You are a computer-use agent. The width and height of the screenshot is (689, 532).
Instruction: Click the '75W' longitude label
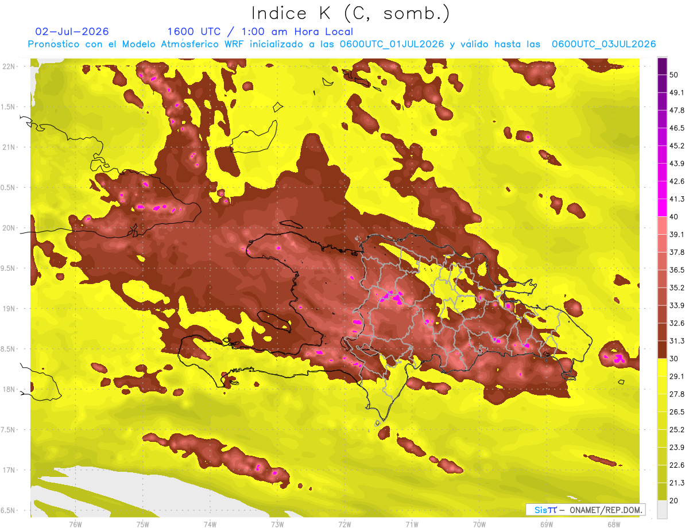point(143,525)
